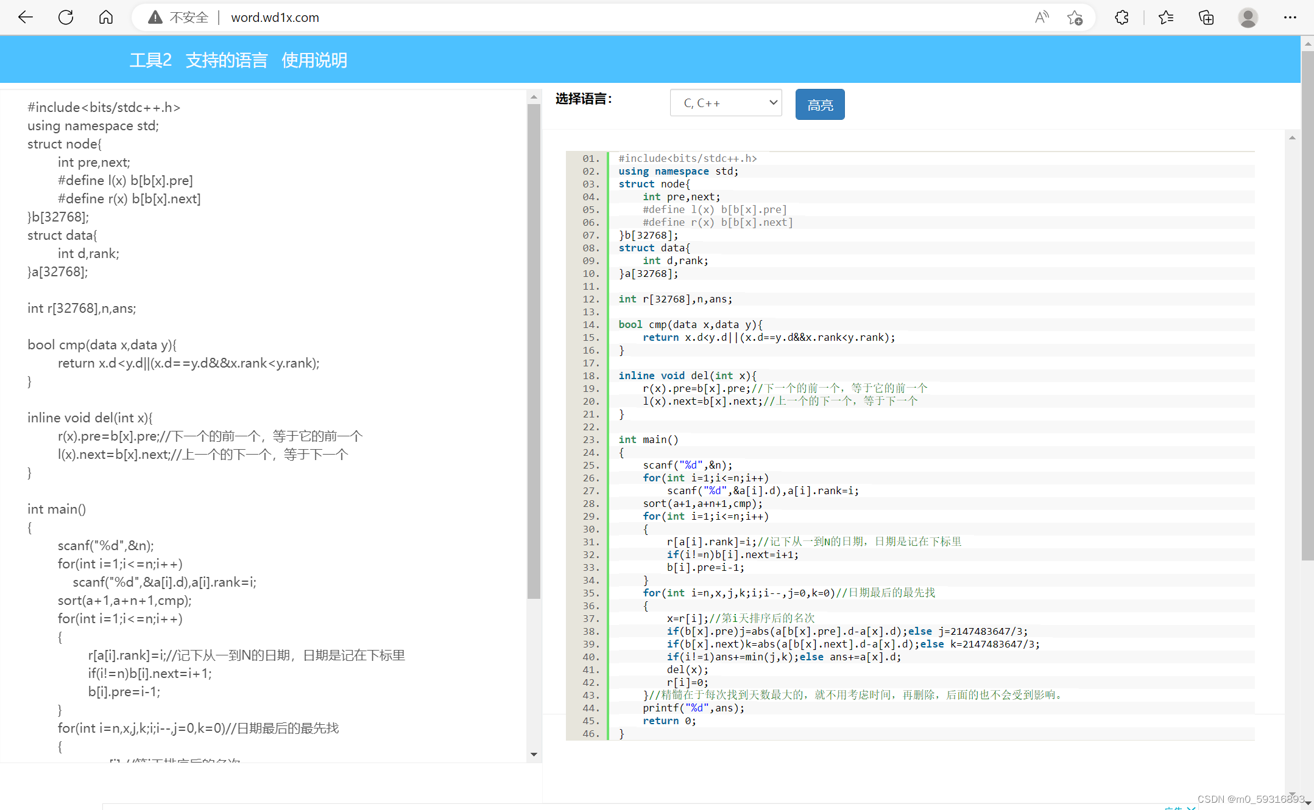
Task: Open the 支持的语言 menu item
Action: pos(227,60)
